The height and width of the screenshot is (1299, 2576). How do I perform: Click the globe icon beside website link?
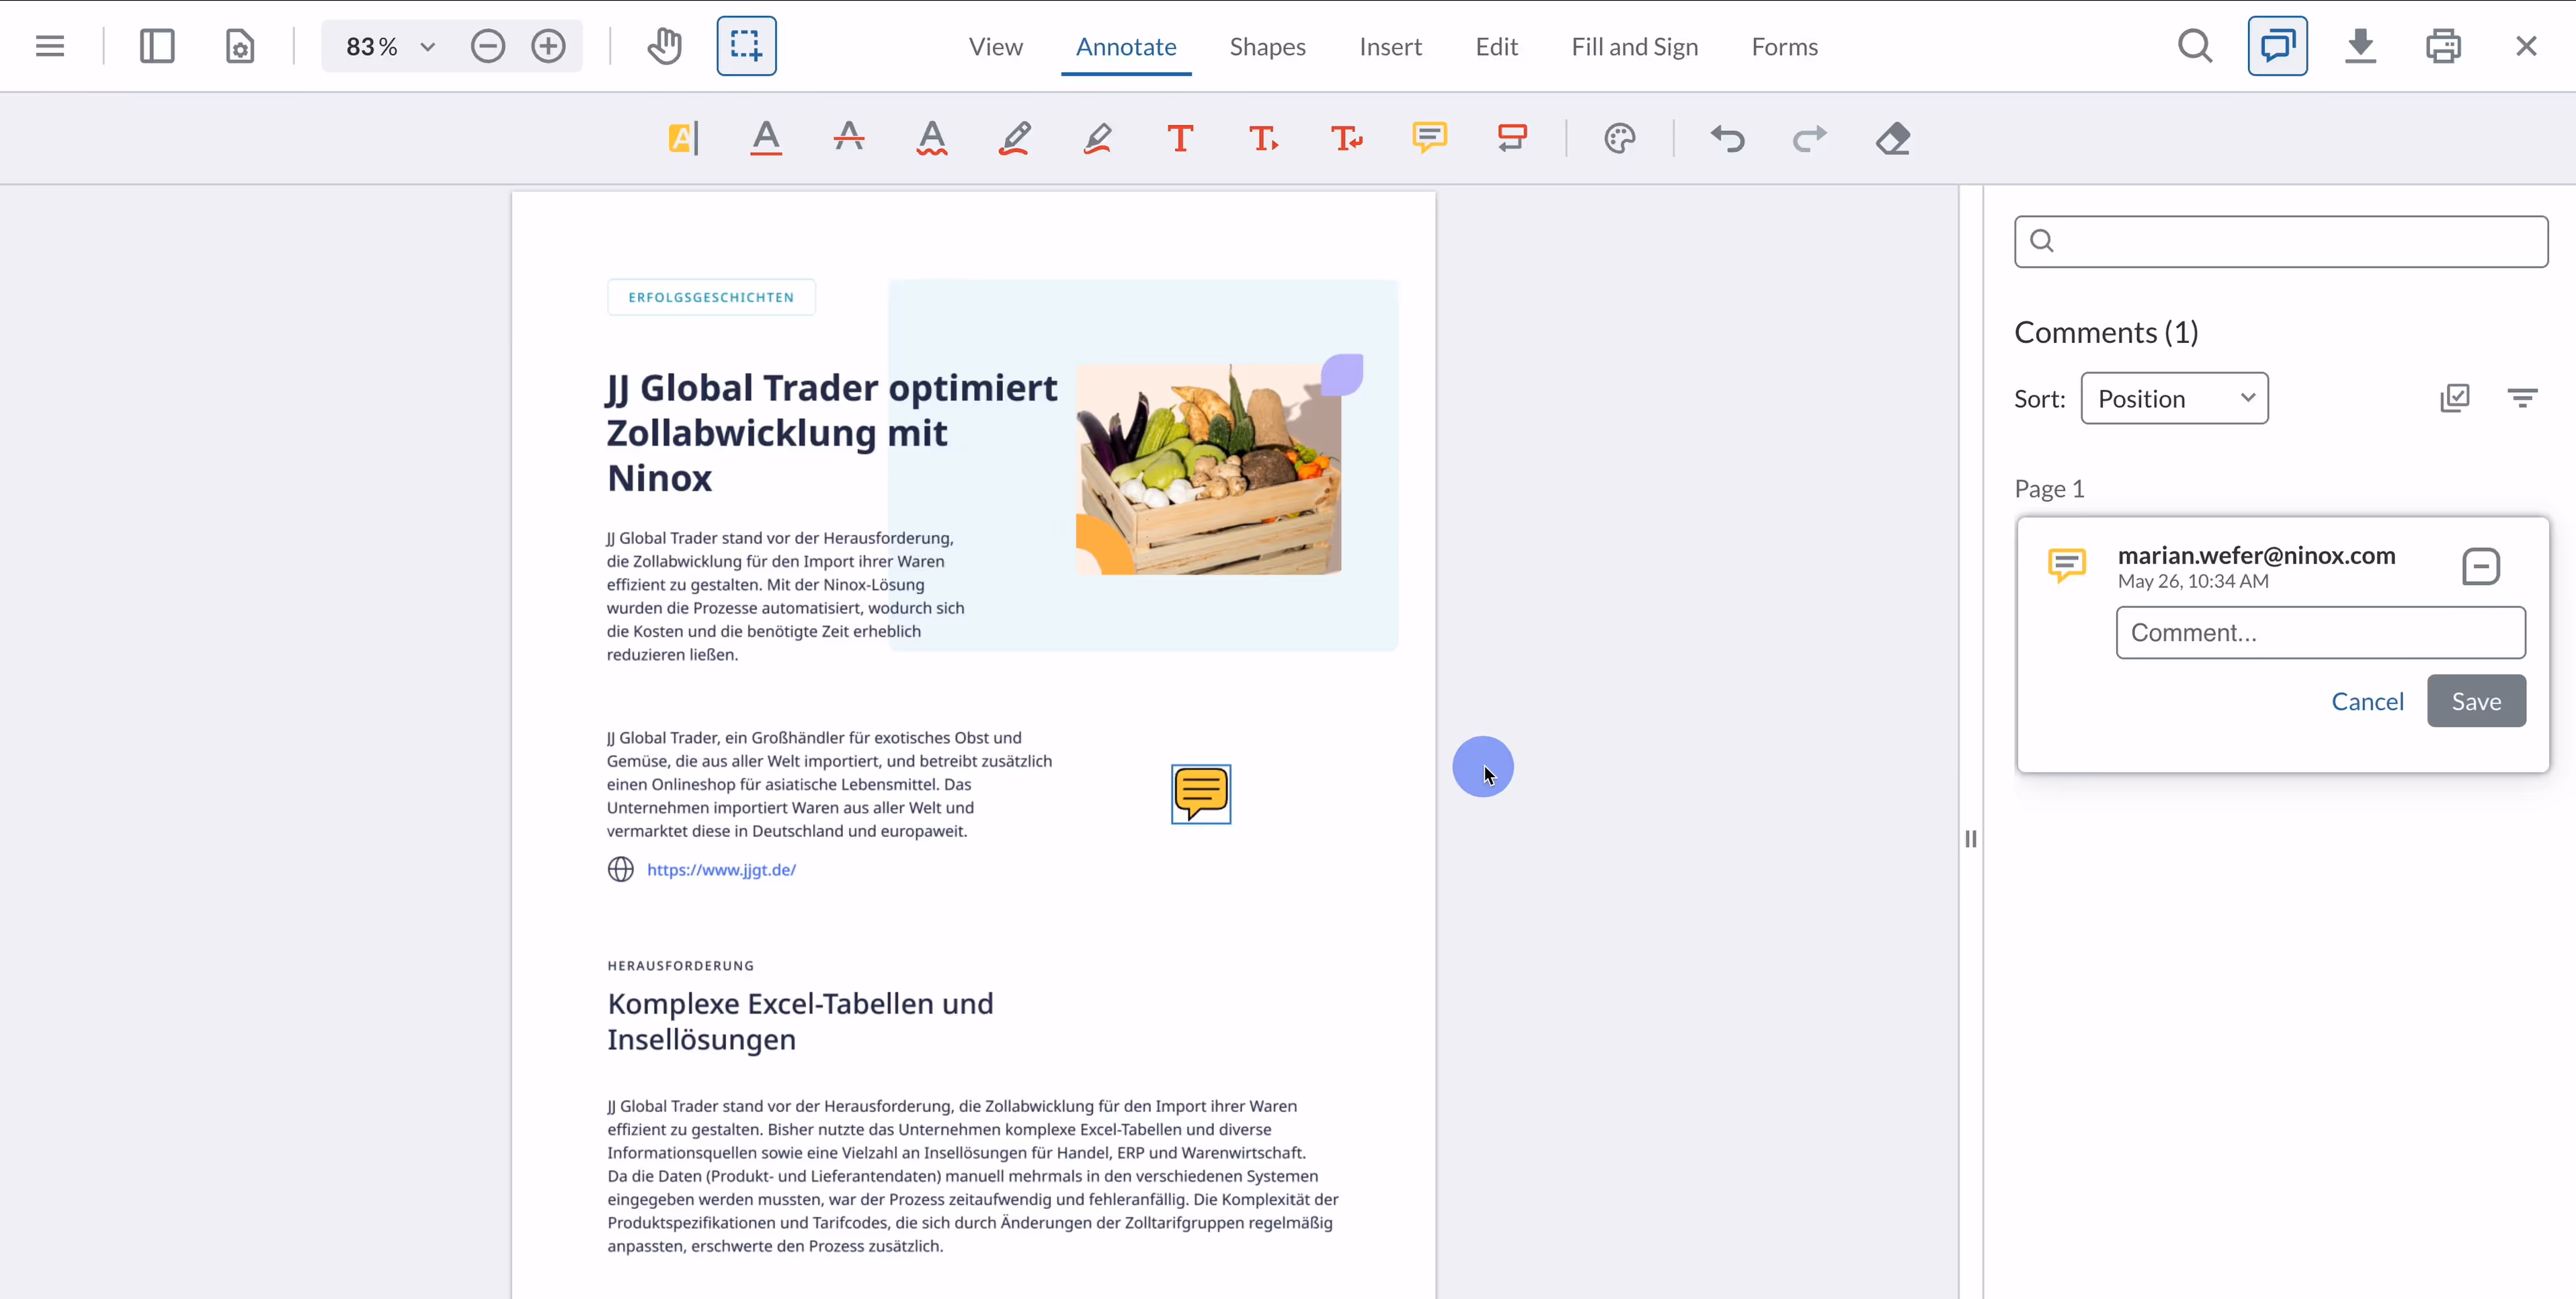click(620, 869)
